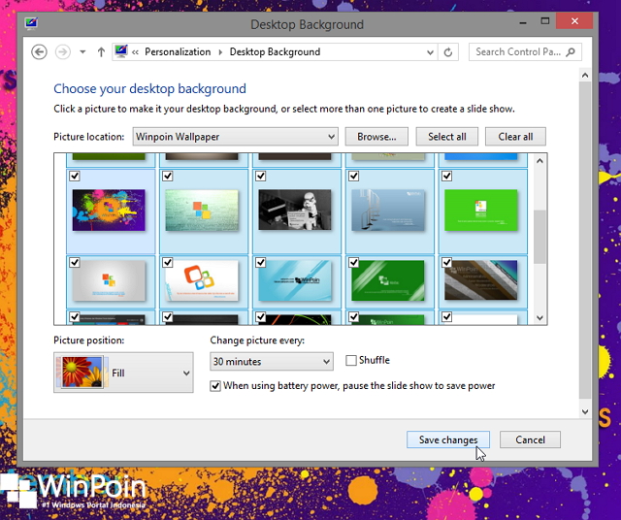The width and height of the screenshot is (621, 520).
Task: Select the black-and-white stormtrooper thumbnail
Action: (x=295, y=210)
